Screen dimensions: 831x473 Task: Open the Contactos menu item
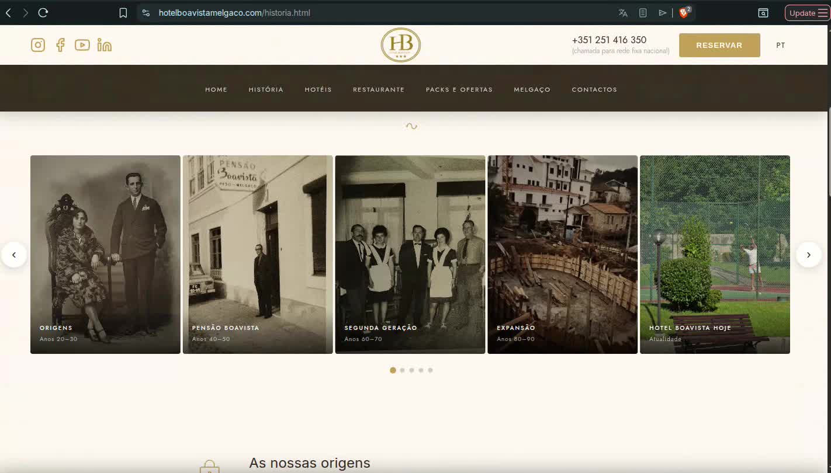[x=594, y=89]
